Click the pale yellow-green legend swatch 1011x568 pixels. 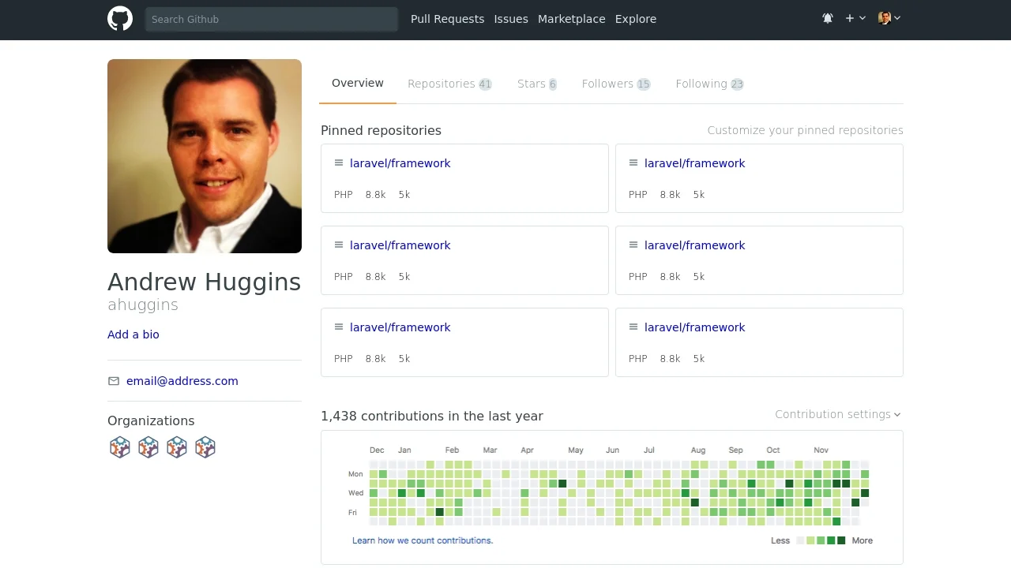pos(810,540)
